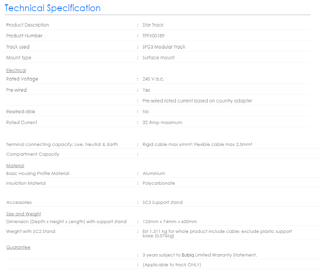This screenshot has width=320, height=273.
Task: Click the Guarantee section heading
Action: click(x=18, y=247)
